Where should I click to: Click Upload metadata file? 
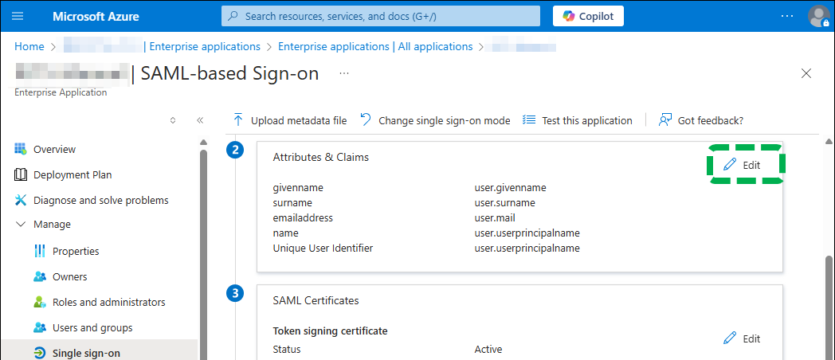click(289, 120)
